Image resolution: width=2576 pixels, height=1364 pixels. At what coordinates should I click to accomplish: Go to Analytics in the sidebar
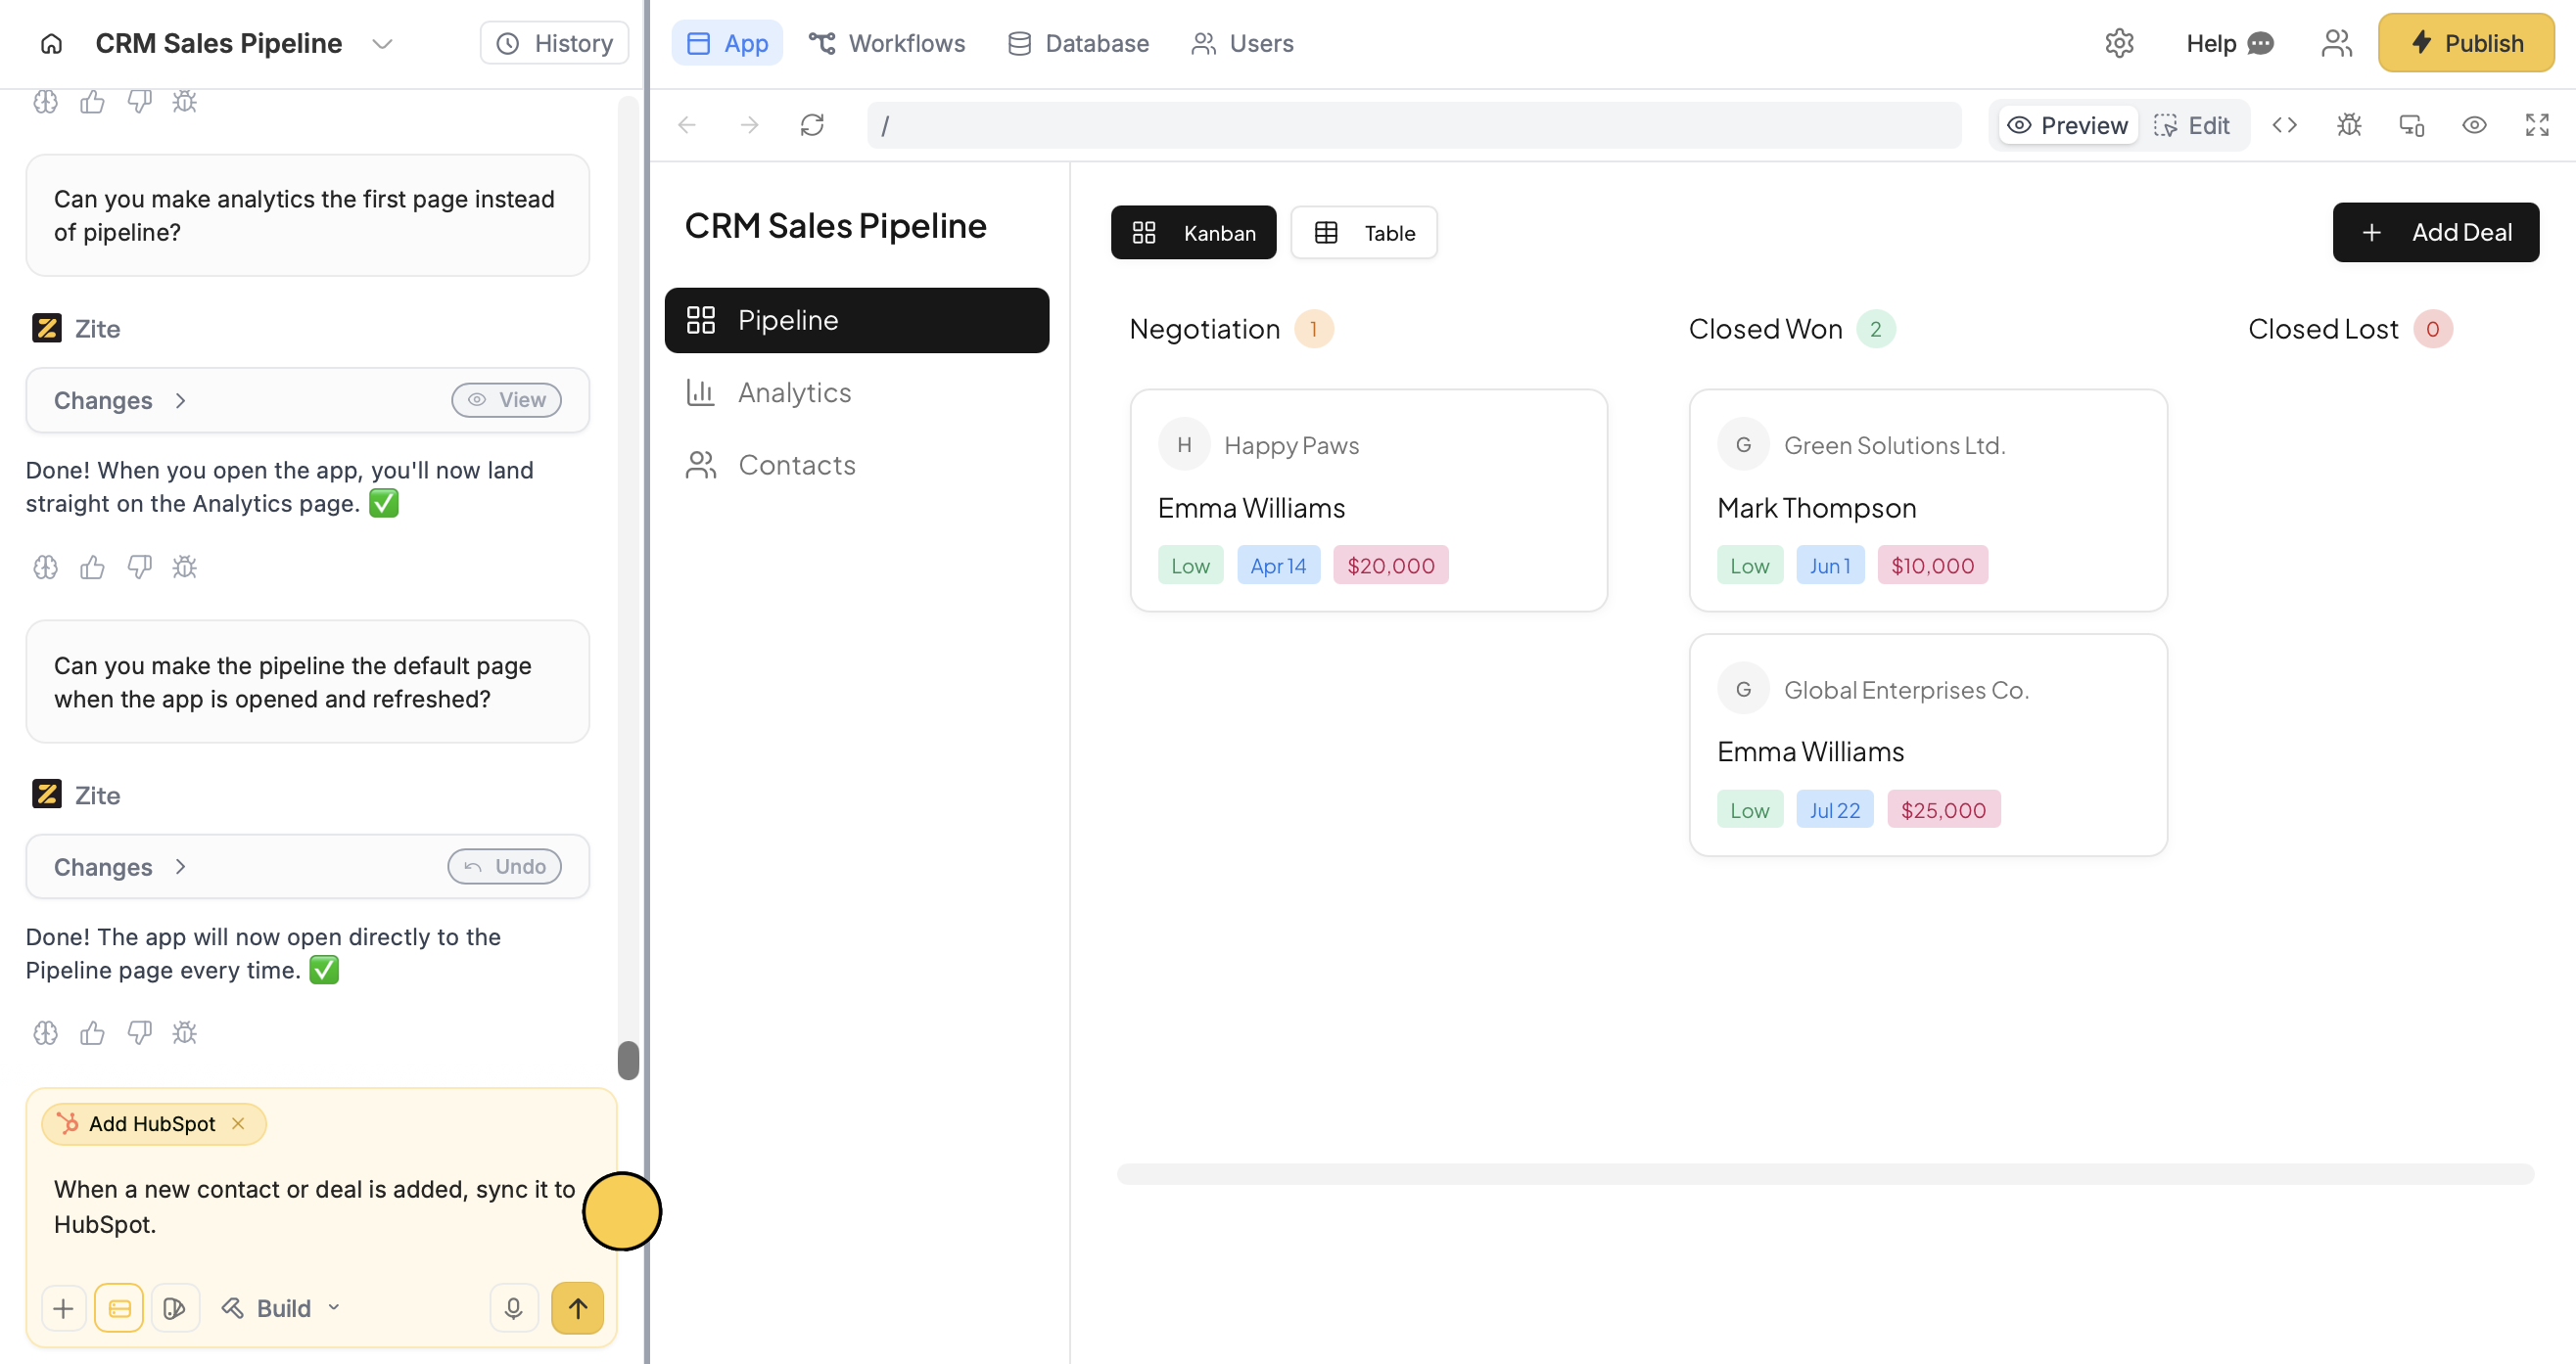click(794, 392)
